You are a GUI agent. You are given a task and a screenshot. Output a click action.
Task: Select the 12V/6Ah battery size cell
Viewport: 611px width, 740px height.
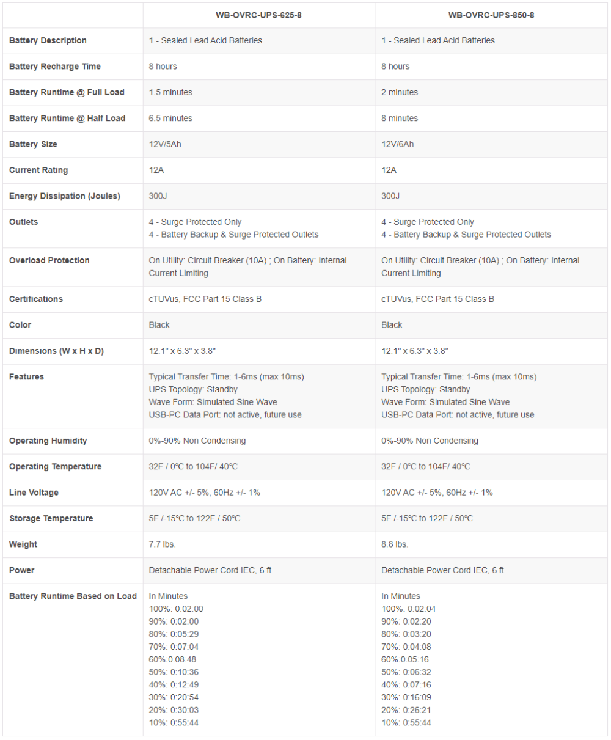coord(398,144)
